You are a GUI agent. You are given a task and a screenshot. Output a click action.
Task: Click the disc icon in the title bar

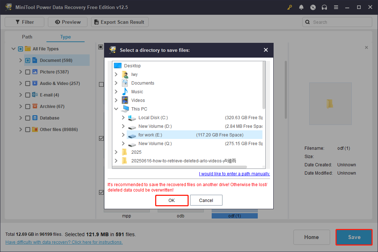[x=313, y=7]
